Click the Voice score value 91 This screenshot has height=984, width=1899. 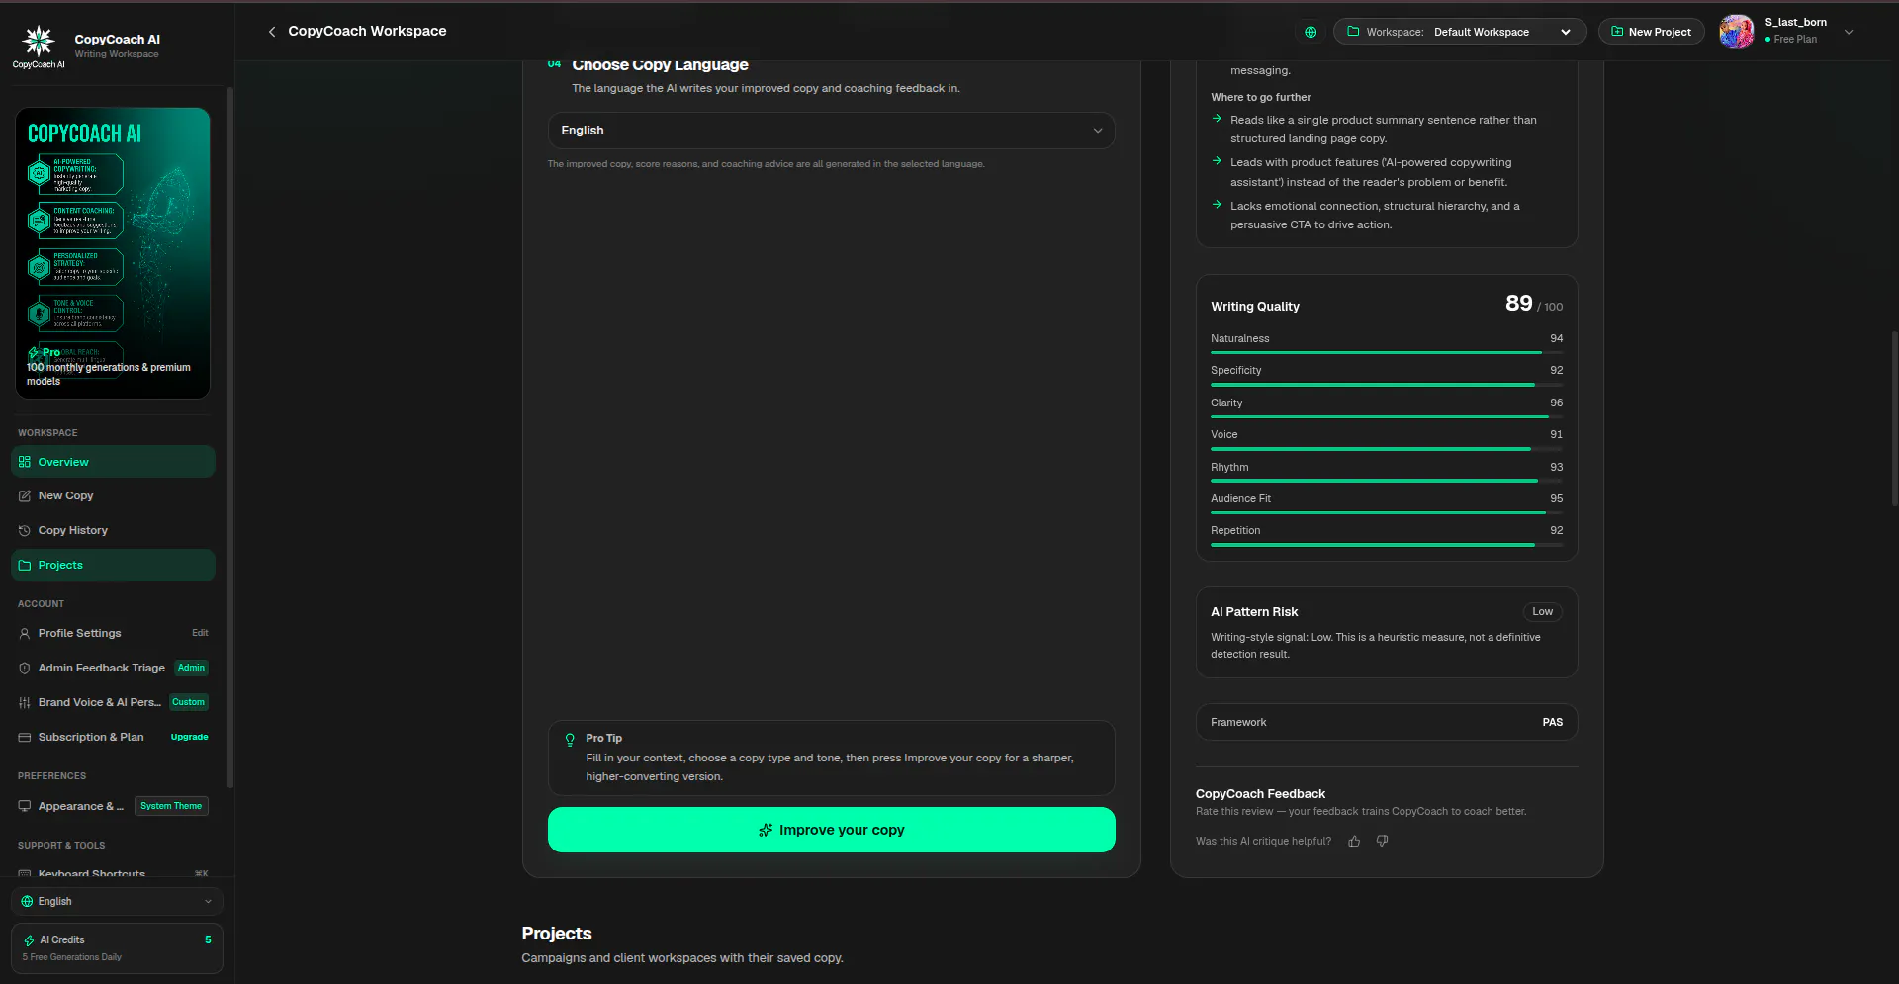click(1556, 435)
